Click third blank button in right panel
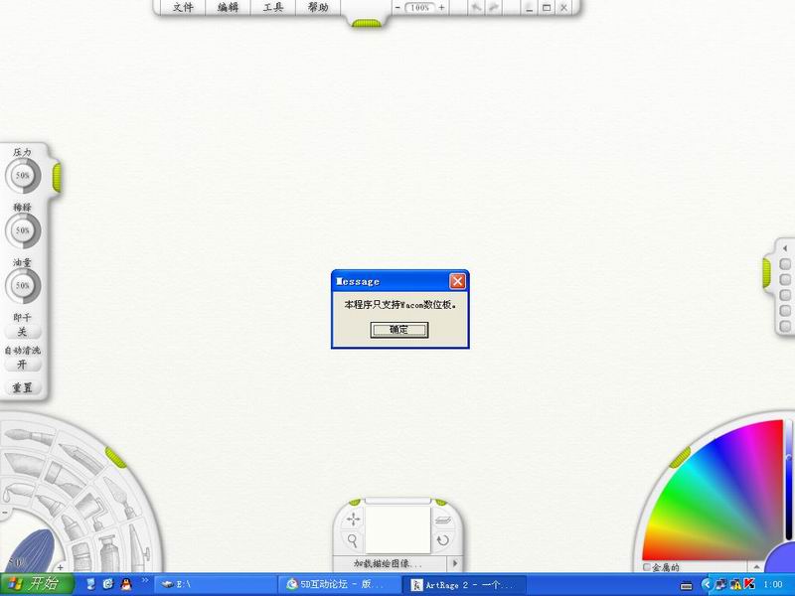Screen dimensions: 795x596 click(785, 295)
